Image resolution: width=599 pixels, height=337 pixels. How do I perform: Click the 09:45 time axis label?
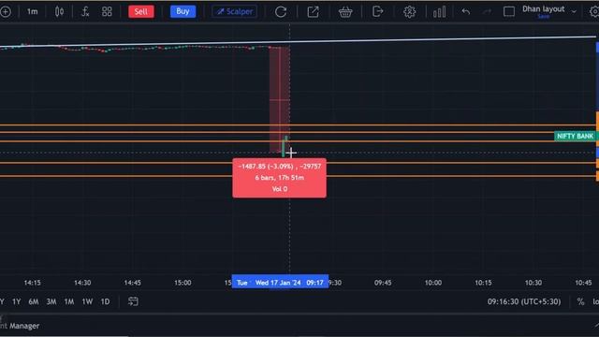(383, 283)
